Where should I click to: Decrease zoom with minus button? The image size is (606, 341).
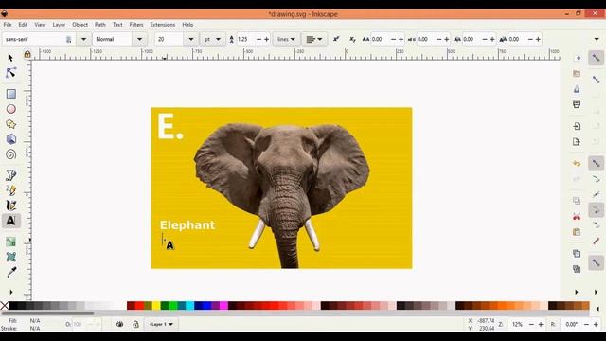click(x=531, y=324)
